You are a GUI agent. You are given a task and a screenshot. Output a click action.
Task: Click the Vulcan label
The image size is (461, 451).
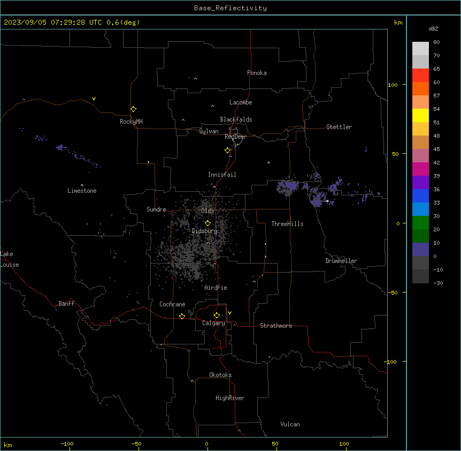click(x=290, y=424)
